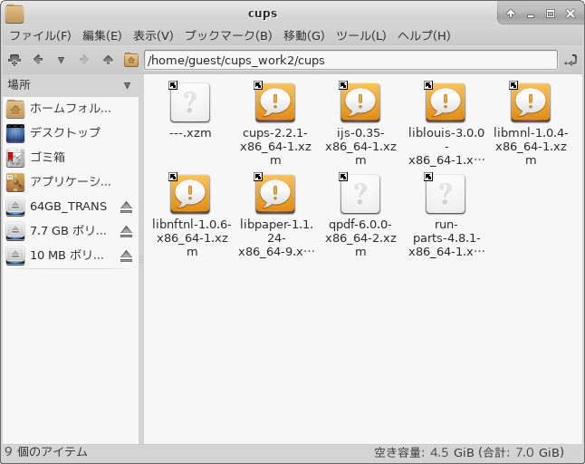
Task: Eject the 10 MB volume
Action: [127, 256]
